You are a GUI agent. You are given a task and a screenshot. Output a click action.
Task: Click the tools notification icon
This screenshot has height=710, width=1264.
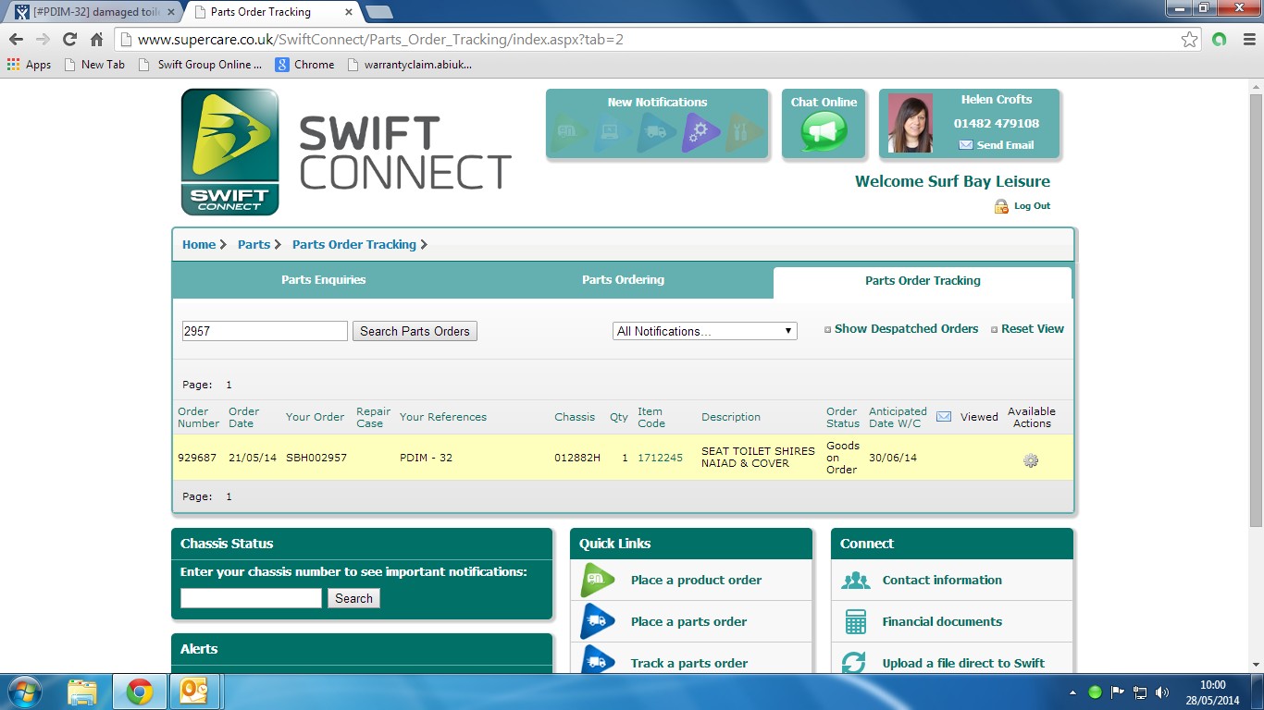click(x=742, y=132)
